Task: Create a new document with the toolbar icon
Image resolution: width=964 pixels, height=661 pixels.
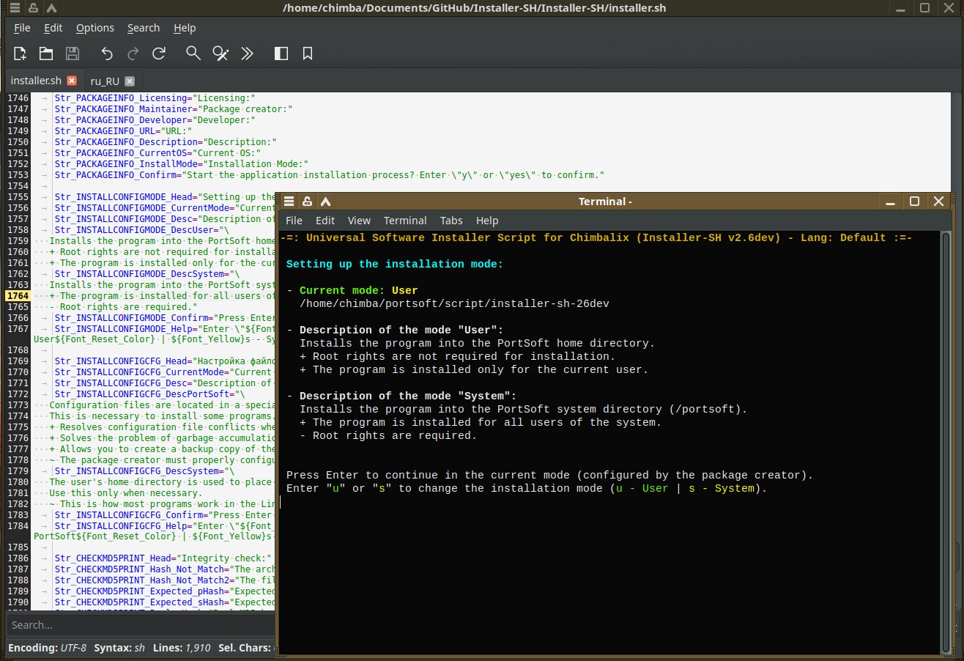Action: (20, 53)
